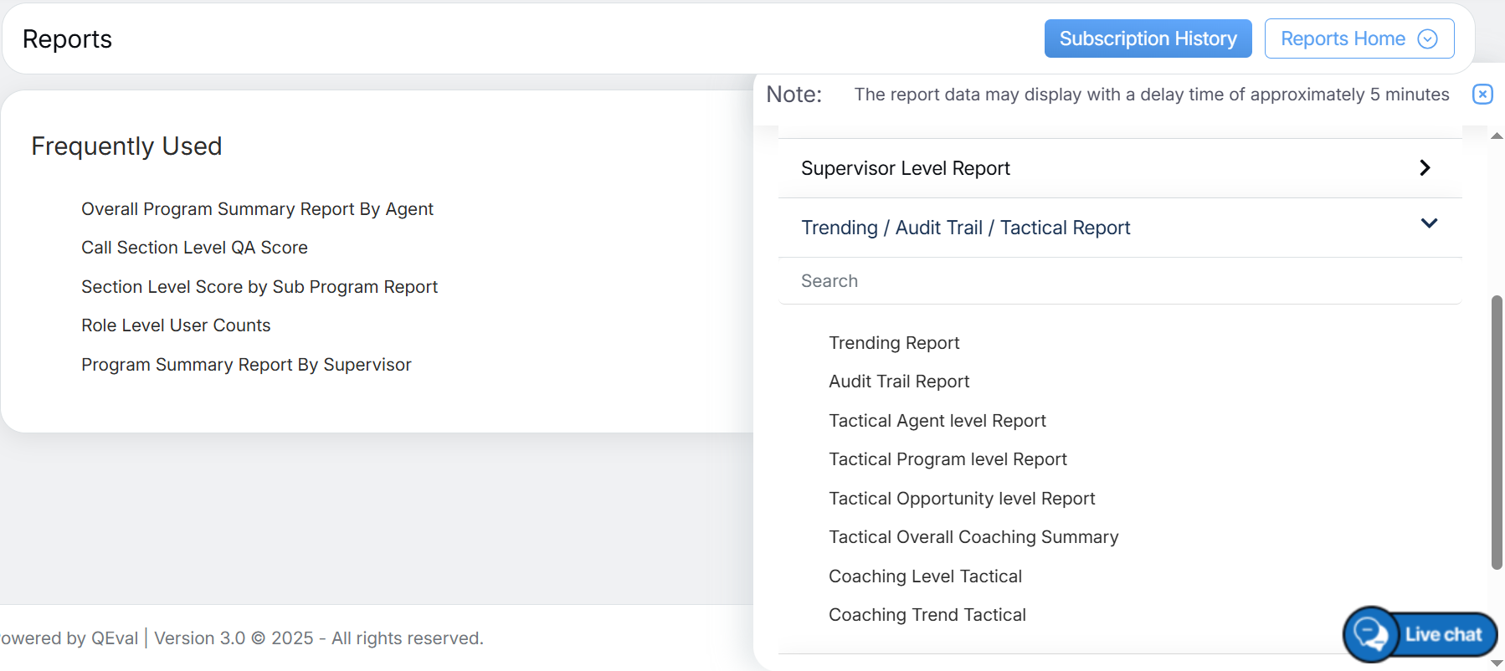This screenshot has width=1505, height=671.
Task: Click the Reports Home dropdown arrow icon
Action: (1427, 39)
